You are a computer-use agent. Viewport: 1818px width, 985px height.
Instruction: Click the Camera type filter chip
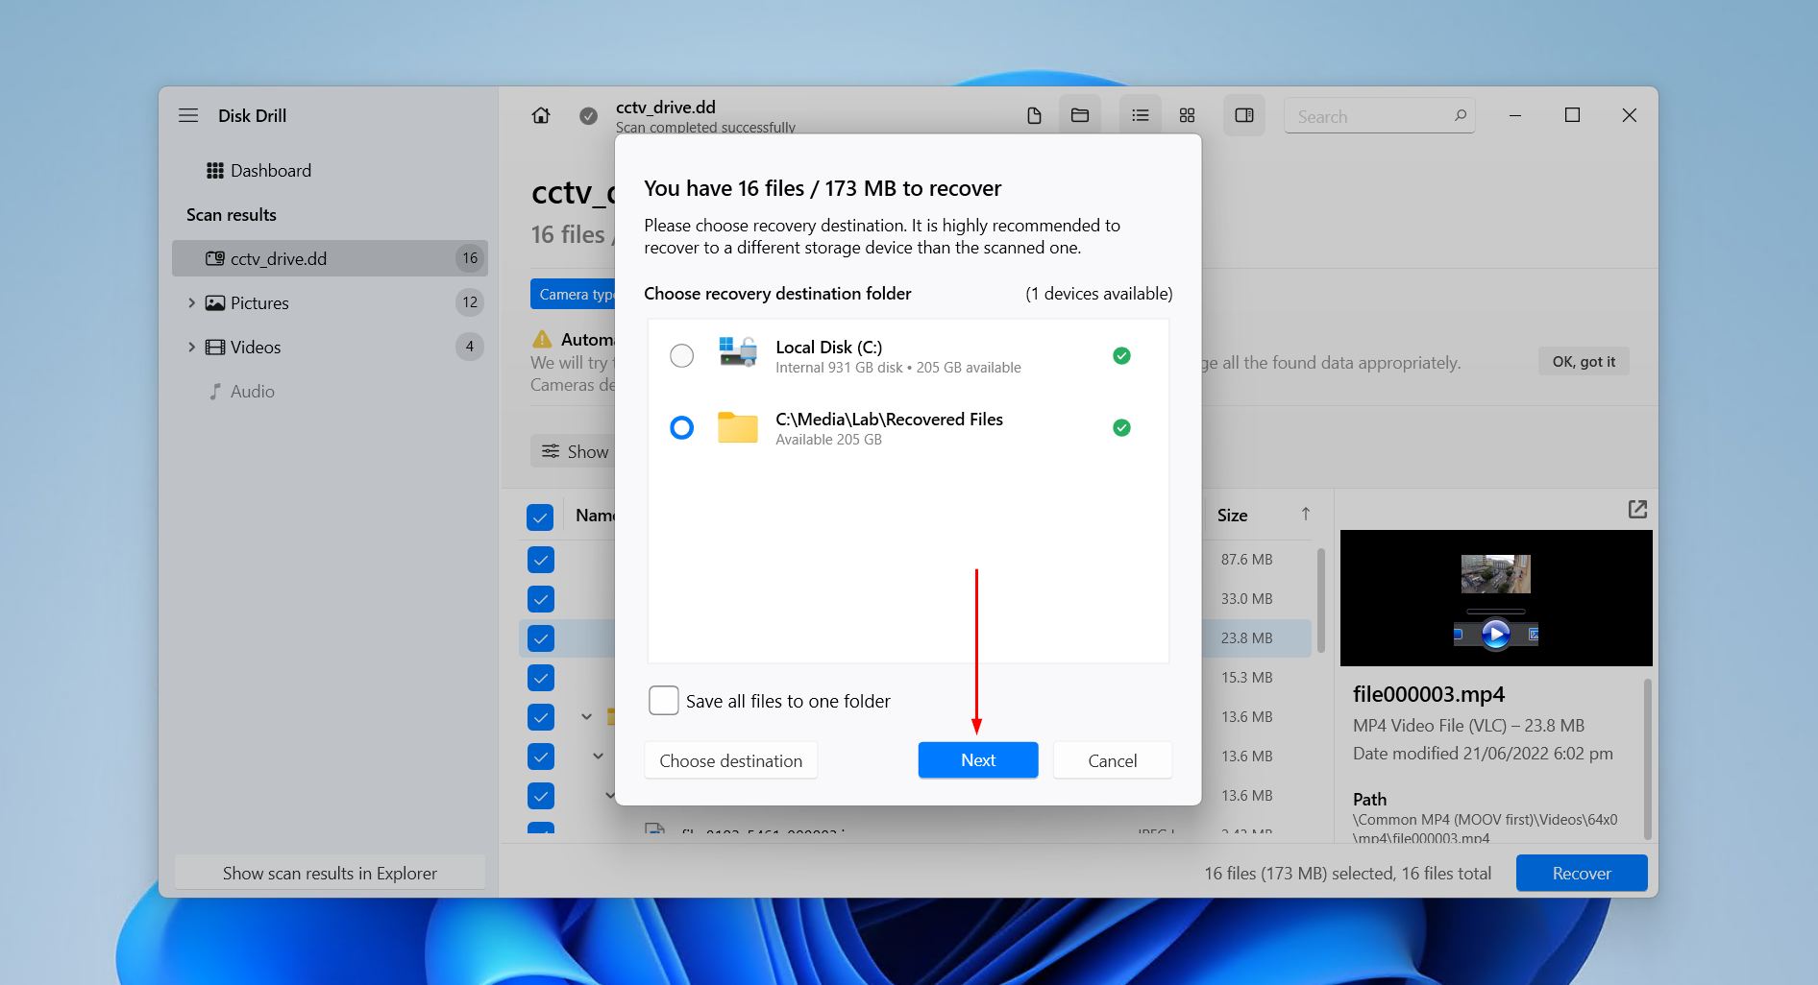coord(574,294)
